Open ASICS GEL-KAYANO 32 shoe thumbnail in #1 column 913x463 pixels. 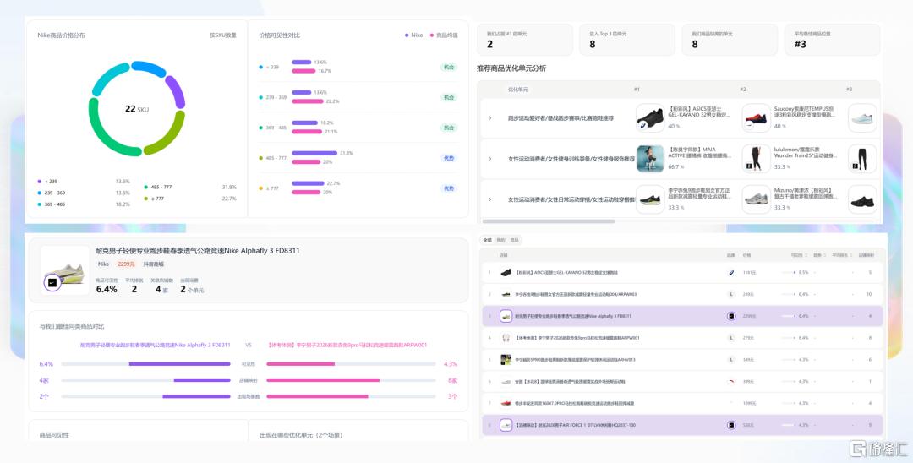pos(650,118)
